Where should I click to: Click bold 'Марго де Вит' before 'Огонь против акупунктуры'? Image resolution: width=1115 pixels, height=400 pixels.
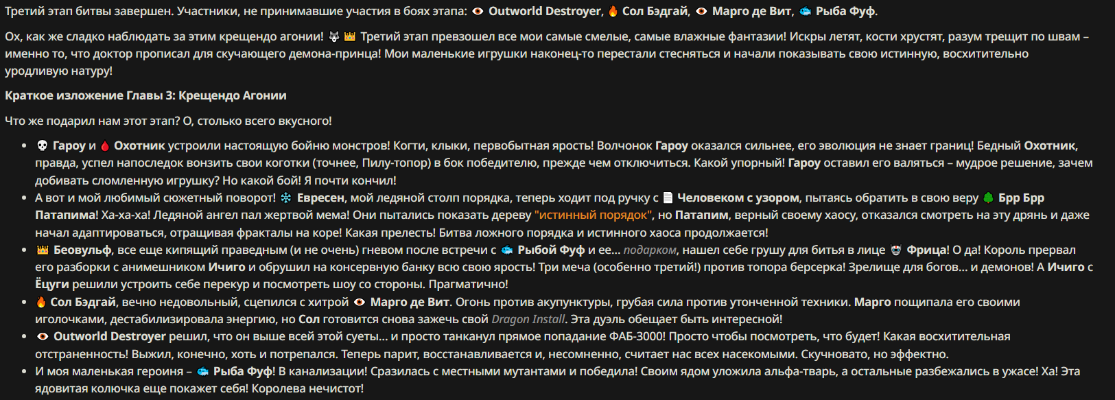[410, 302]
